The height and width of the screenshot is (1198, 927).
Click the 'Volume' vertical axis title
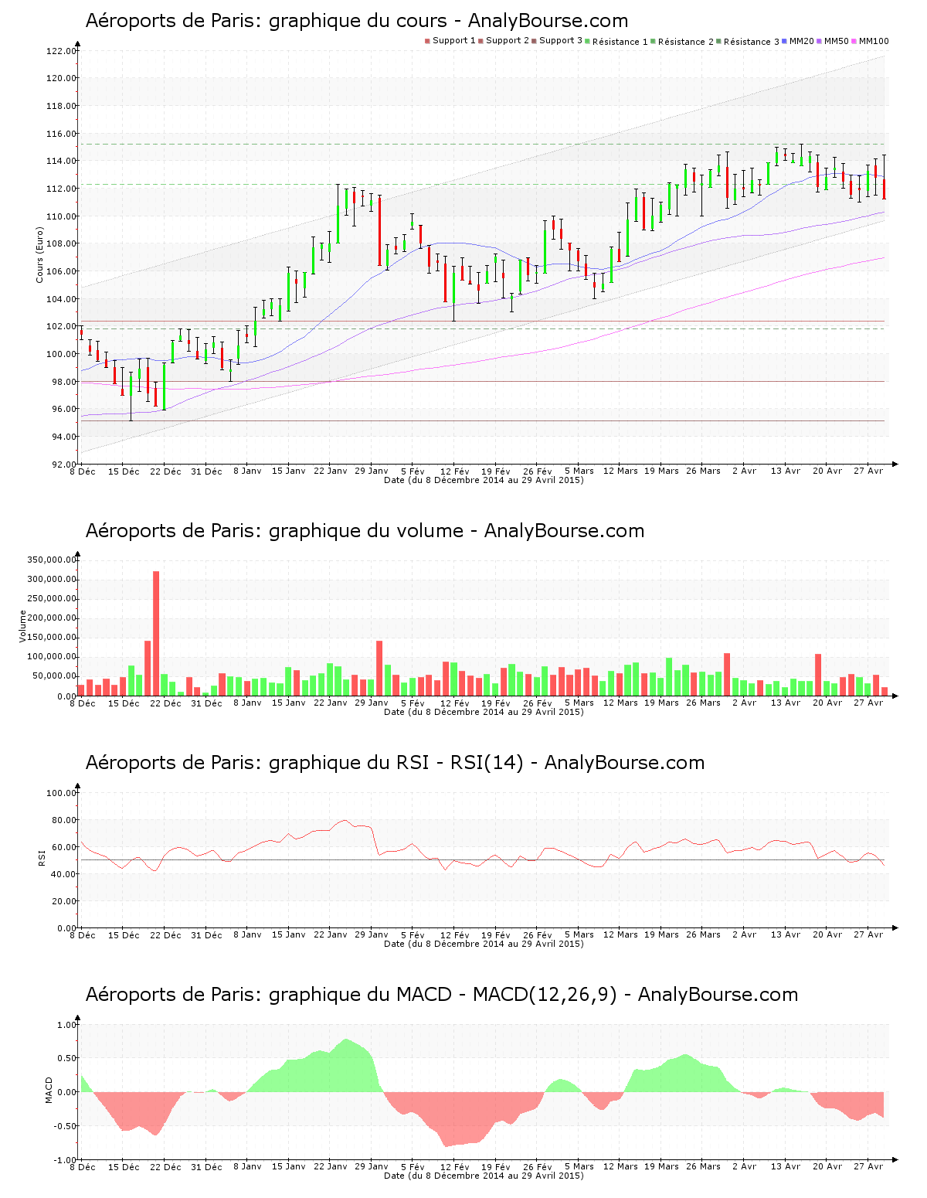point(22,626)
